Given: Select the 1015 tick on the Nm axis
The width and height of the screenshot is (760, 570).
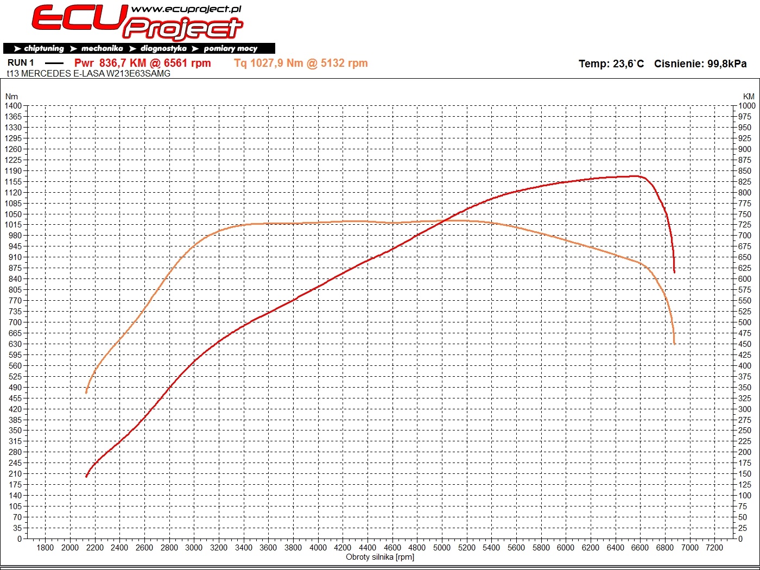Looking at the screenshot, I should (x=13, y=225).
